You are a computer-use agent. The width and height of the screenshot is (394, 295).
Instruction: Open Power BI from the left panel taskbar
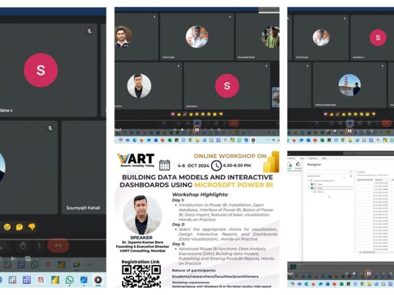[55, 280]
